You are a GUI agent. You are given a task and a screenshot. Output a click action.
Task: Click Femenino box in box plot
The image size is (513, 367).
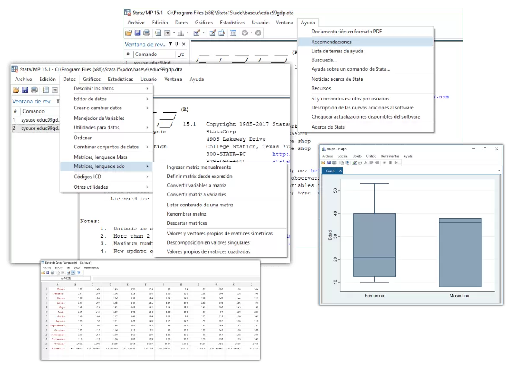(374, 245)
